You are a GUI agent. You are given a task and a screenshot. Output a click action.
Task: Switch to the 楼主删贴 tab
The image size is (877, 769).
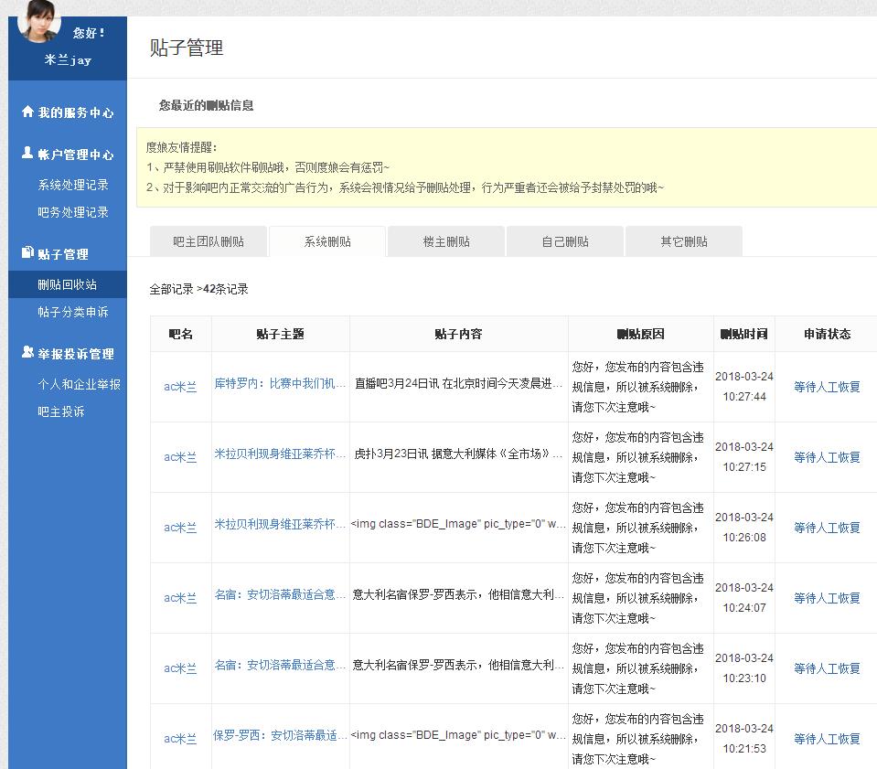point(446,242)
